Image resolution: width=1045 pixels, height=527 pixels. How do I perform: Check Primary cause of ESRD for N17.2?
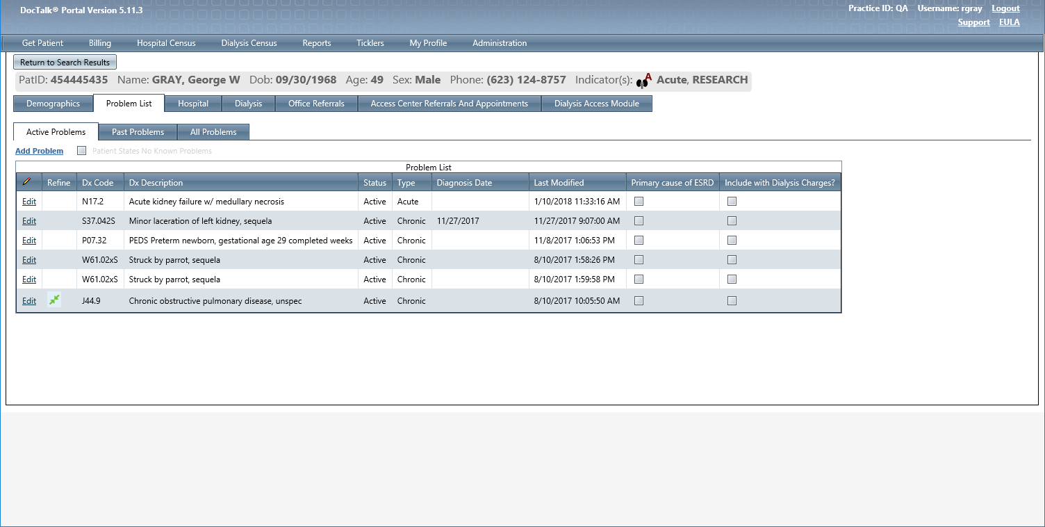tap(639, 201)
